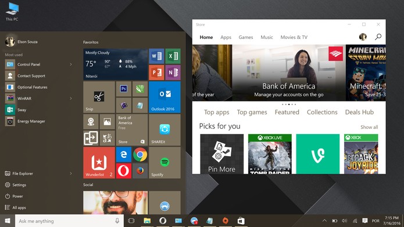Open the translator language tile

pos(107,138)
